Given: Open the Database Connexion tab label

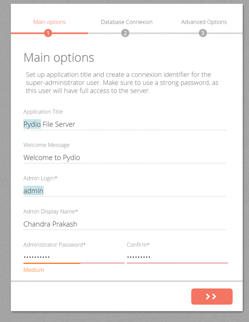Looking at the screenshot, I should tap(127, 22).
